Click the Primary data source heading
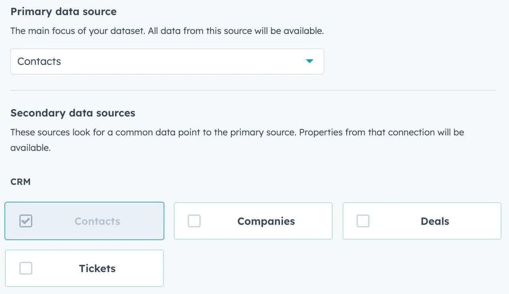509x294 pixels. point(63,11)
